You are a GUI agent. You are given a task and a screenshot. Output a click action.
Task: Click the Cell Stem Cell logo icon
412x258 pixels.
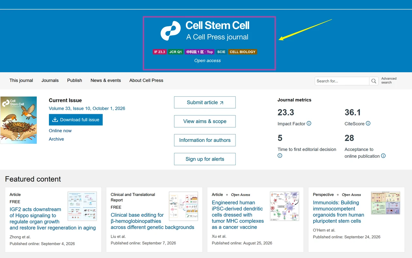tap(171, 31)
